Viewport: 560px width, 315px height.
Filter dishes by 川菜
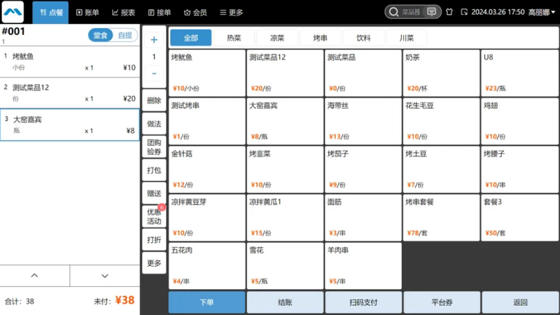point(407,38)
